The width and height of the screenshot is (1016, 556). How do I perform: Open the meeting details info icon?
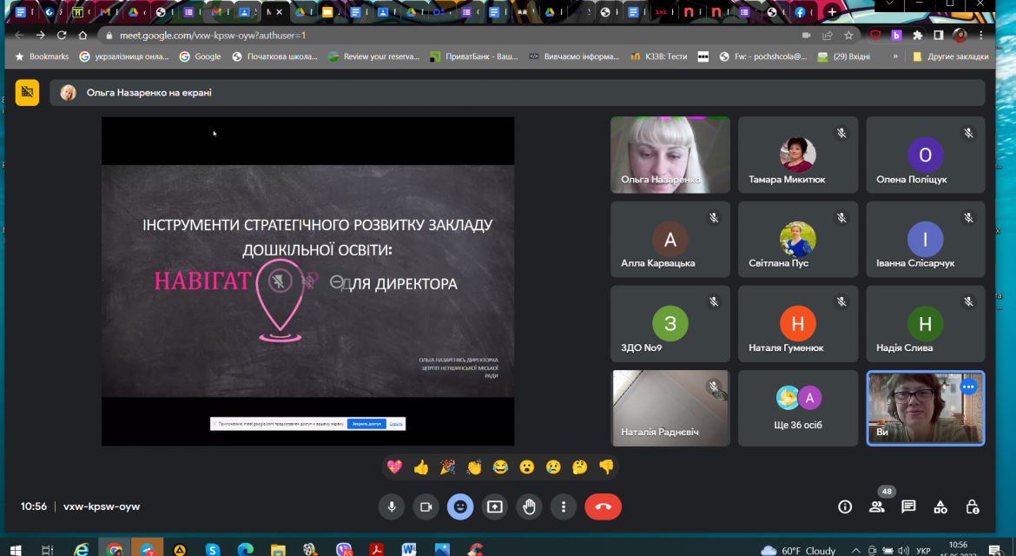[845, 506]
